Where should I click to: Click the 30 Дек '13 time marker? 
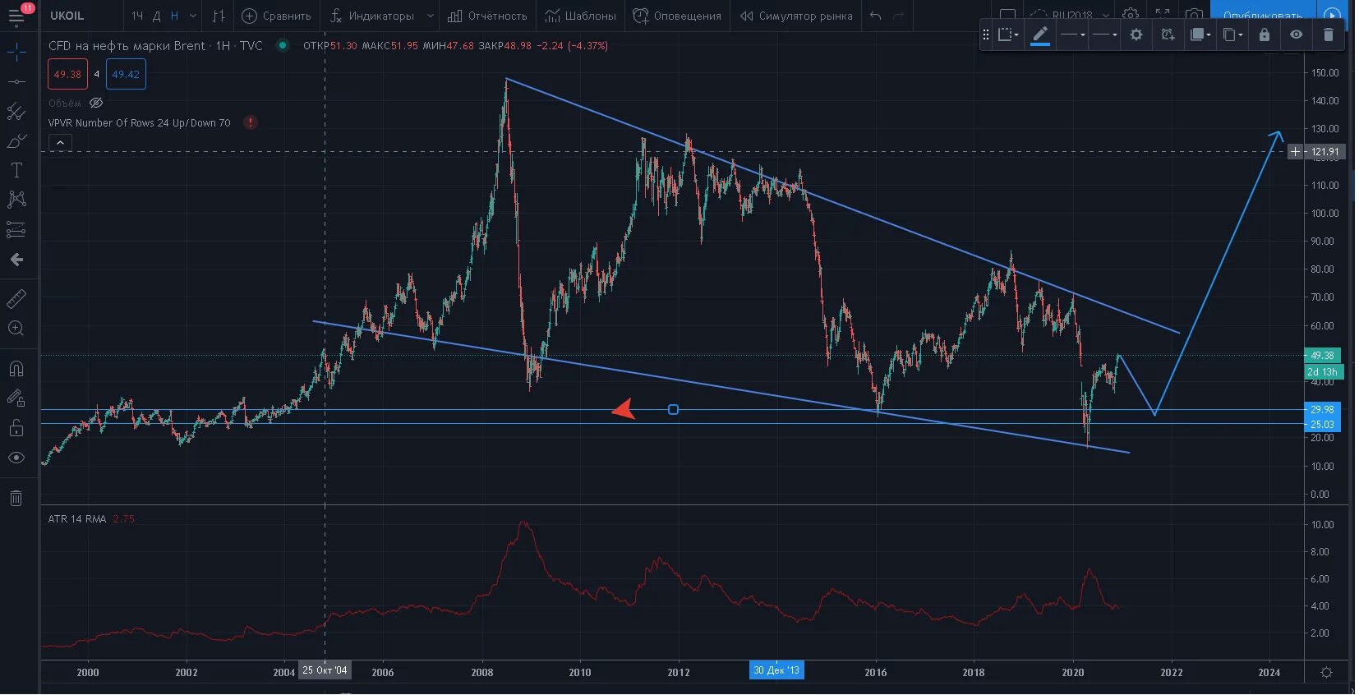(x=776, y=670)
